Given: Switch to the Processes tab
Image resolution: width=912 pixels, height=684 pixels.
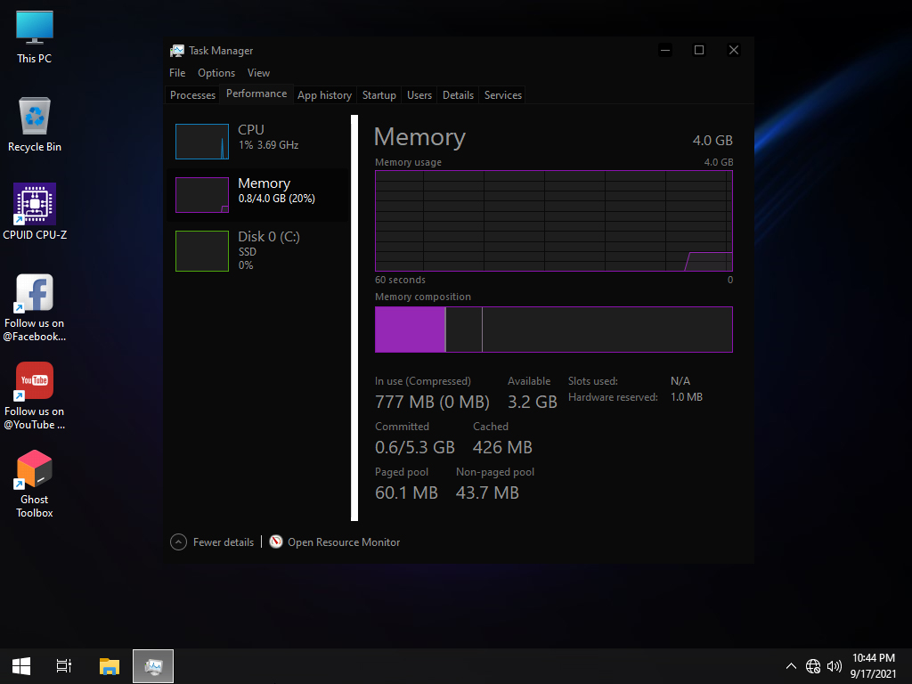Looking at the screenshot, I should click(x=192, y=94).
